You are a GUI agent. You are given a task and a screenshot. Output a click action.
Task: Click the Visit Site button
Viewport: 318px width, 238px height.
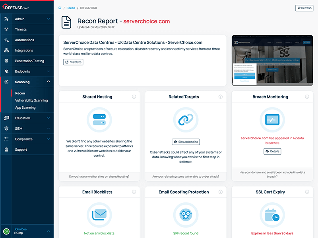(73, 62)
